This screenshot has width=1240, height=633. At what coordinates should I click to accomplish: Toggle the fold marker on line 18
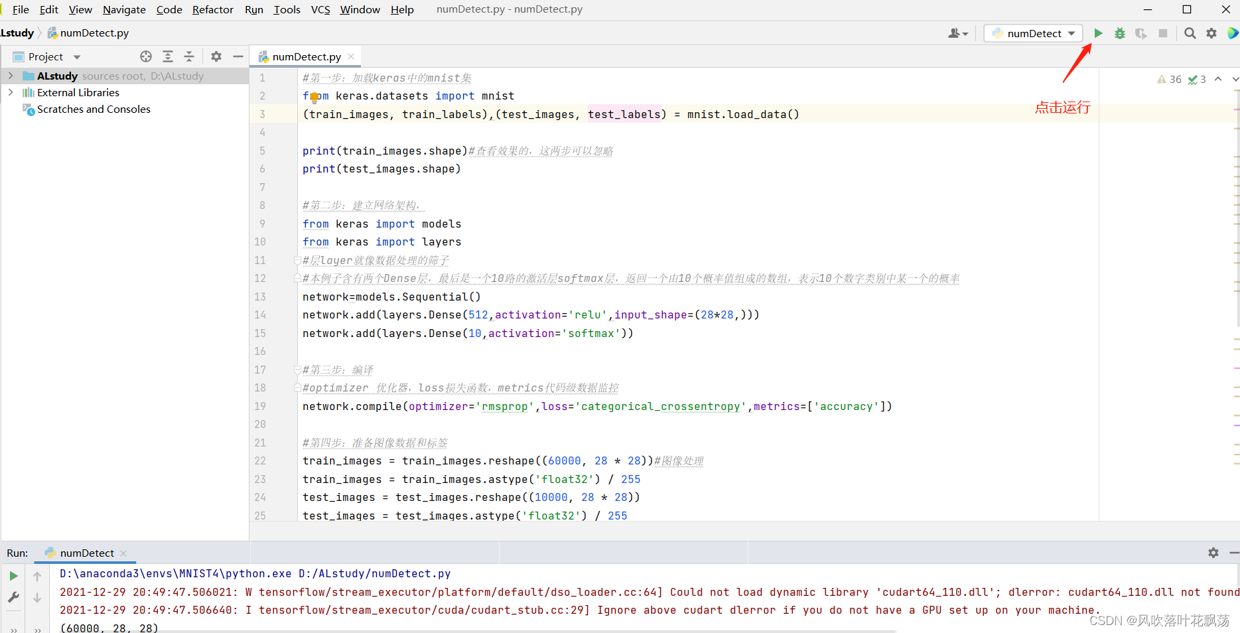(x=297, y=387)
